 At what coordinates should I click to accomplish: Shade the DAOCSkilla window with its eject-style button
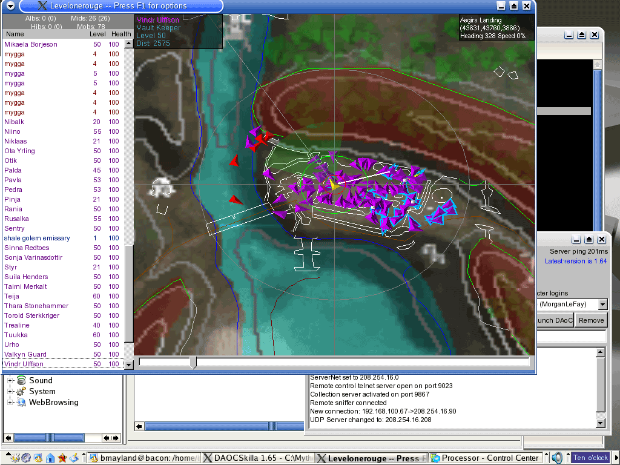(589, 239)
